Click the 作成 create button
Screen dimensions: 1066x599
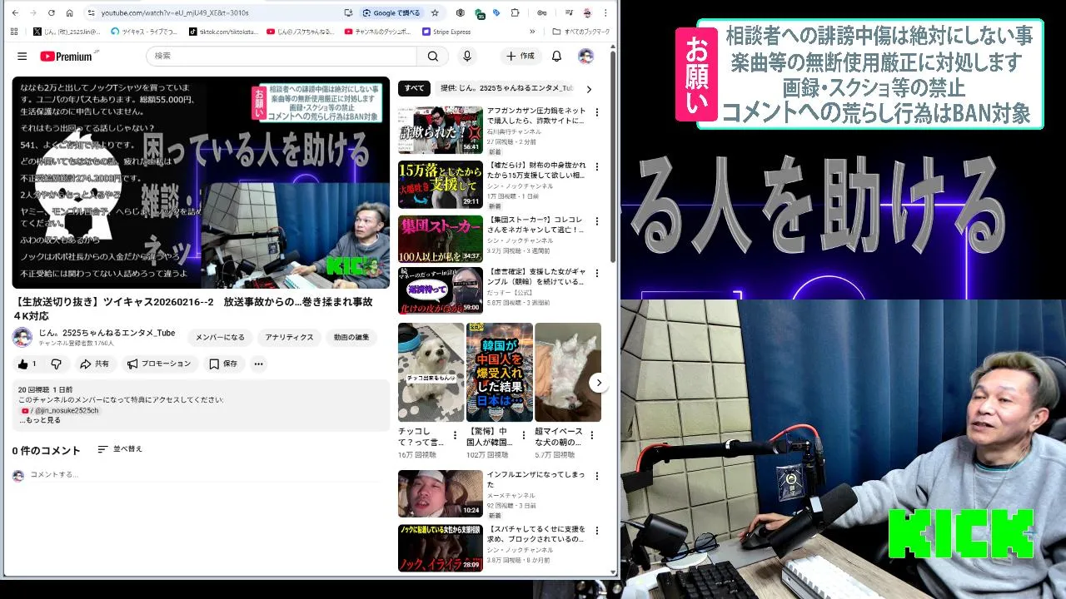520,56
